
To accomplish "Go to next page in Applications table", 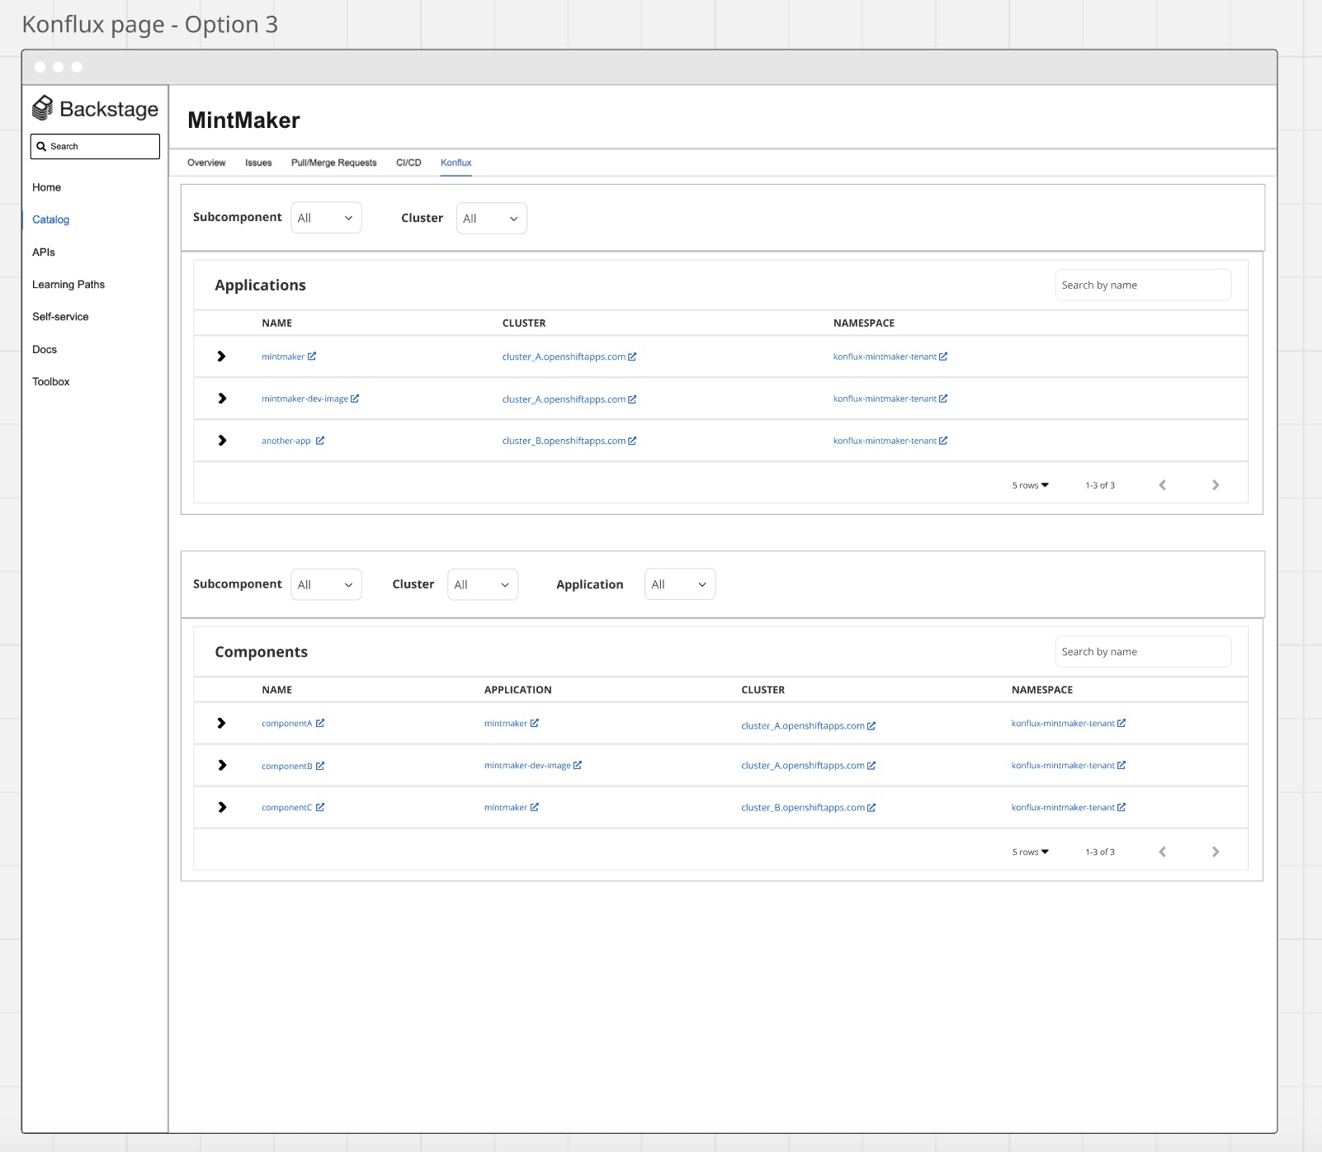I will pyautogui.click(x=1215, y=485).
